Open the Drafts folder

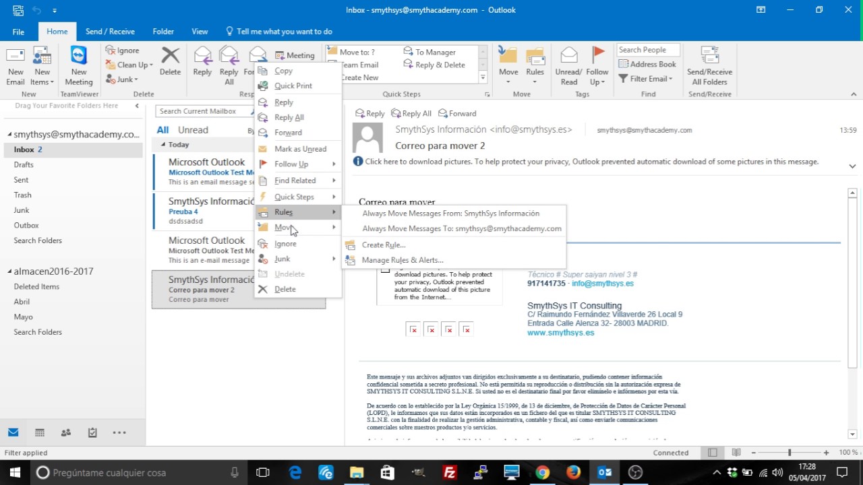click(x=24, y=164)
